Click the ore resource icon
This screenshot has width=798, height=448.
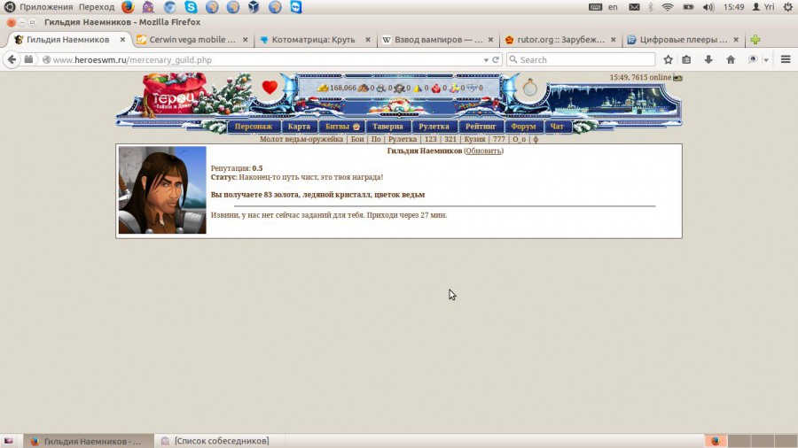[x=381, y=89]
